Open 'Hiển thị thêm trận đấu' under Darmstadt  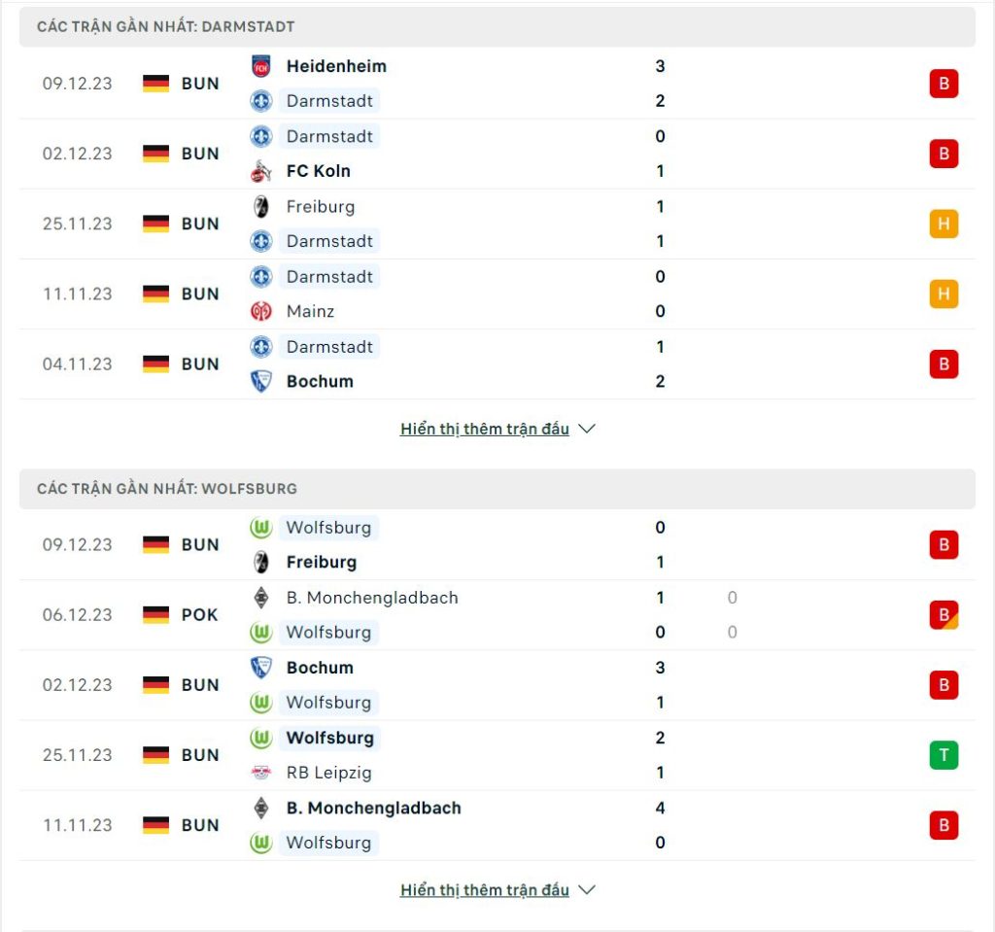(485, 430)
